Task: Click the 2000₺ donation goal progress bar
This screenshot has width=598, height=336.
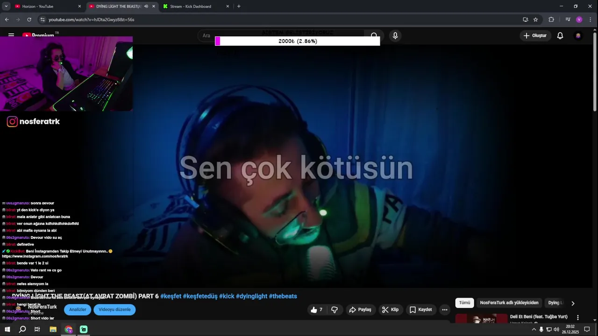Action: (298, 41)
